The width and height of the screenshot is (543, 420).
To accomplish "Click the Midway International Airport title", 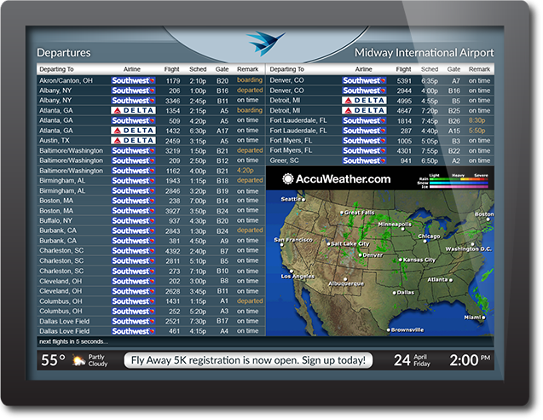I will (425, 53).
